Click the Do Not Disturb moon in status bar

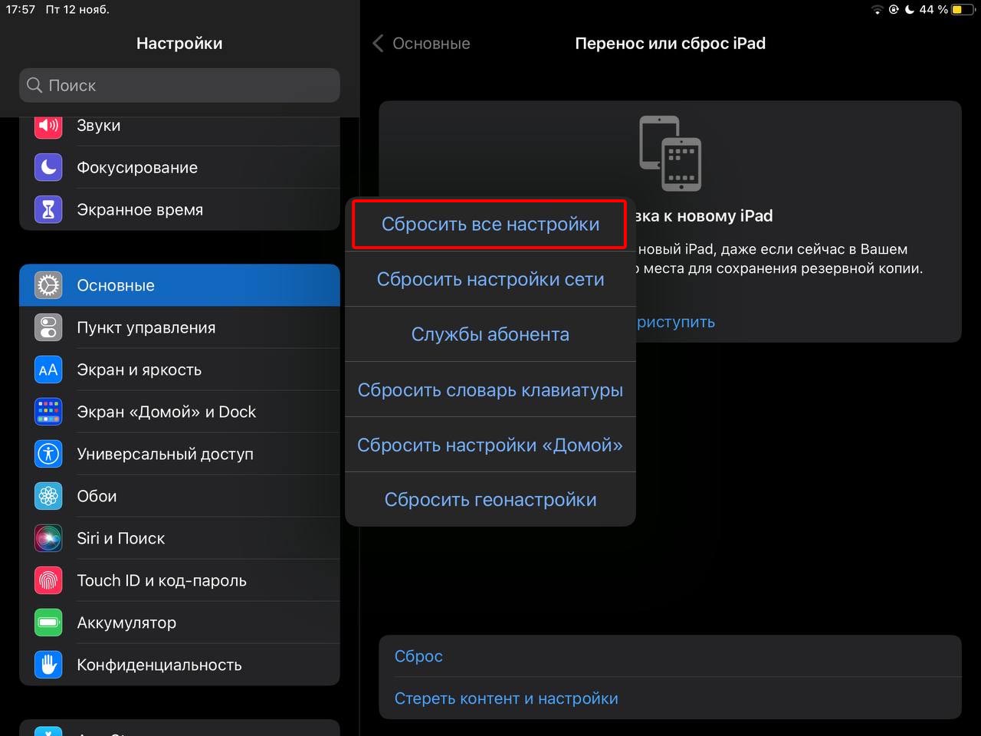click(910, 10)
